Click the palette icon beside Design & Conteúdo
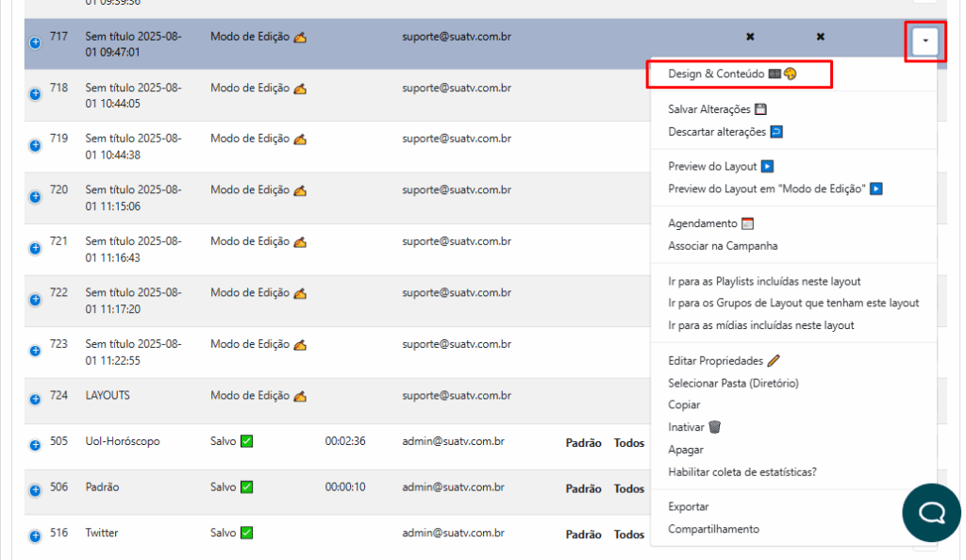966x560 pixels. pyautogui.click(x=791, y=74)
